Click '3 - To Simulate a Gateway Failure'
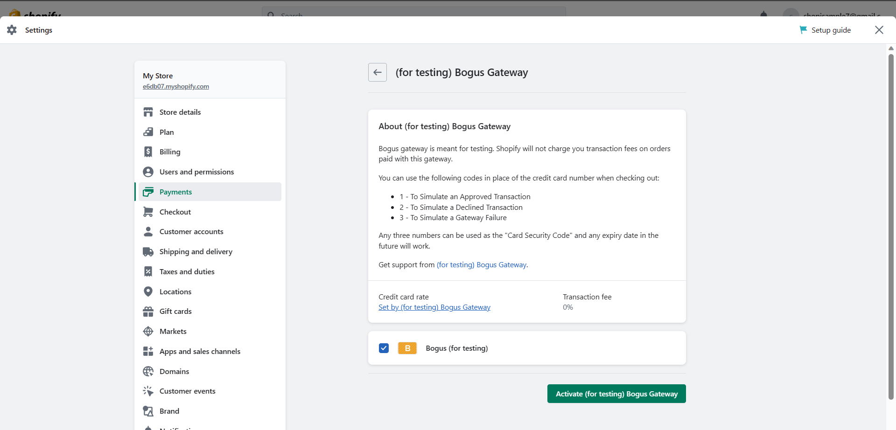This screenshot has width=896, height=430. (453, 217)
